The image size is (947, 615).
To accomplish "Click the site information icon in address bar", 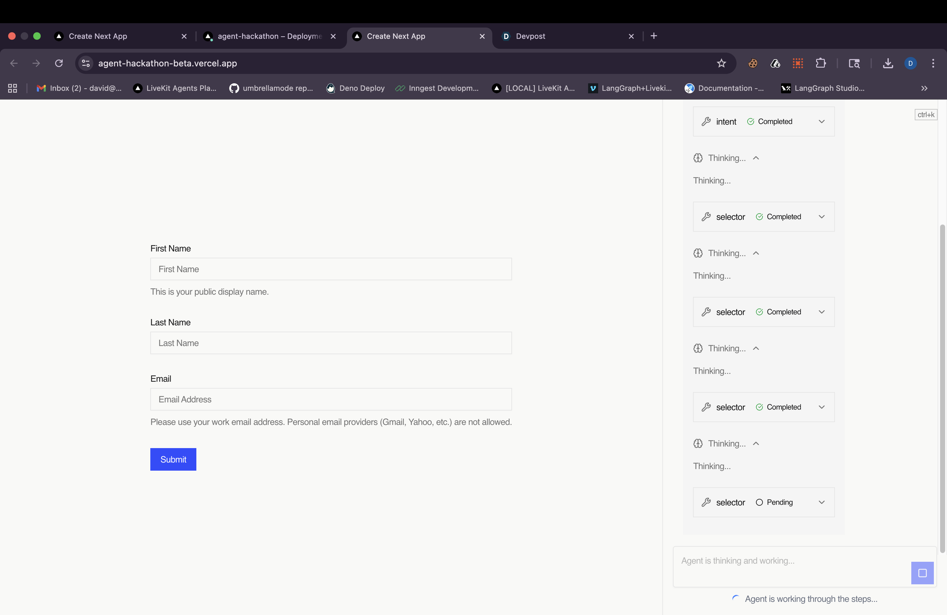I will click(x=85, y=63).
